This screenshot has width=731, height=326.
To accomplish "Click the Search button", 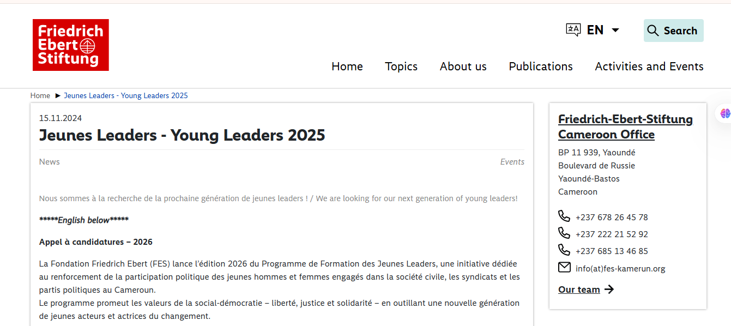I will click(x=674, y=31).
